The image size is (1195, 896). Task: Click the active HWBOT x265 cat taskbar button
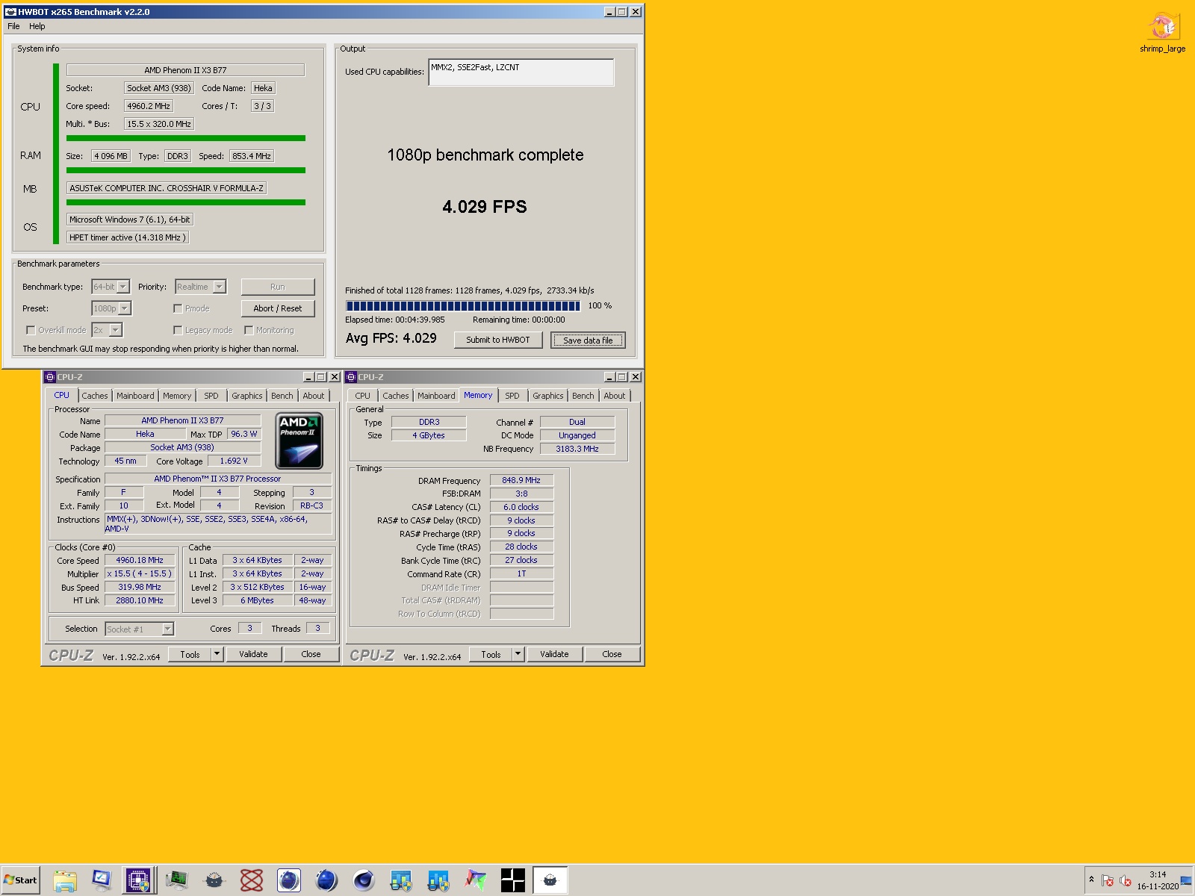click(550, 880)
